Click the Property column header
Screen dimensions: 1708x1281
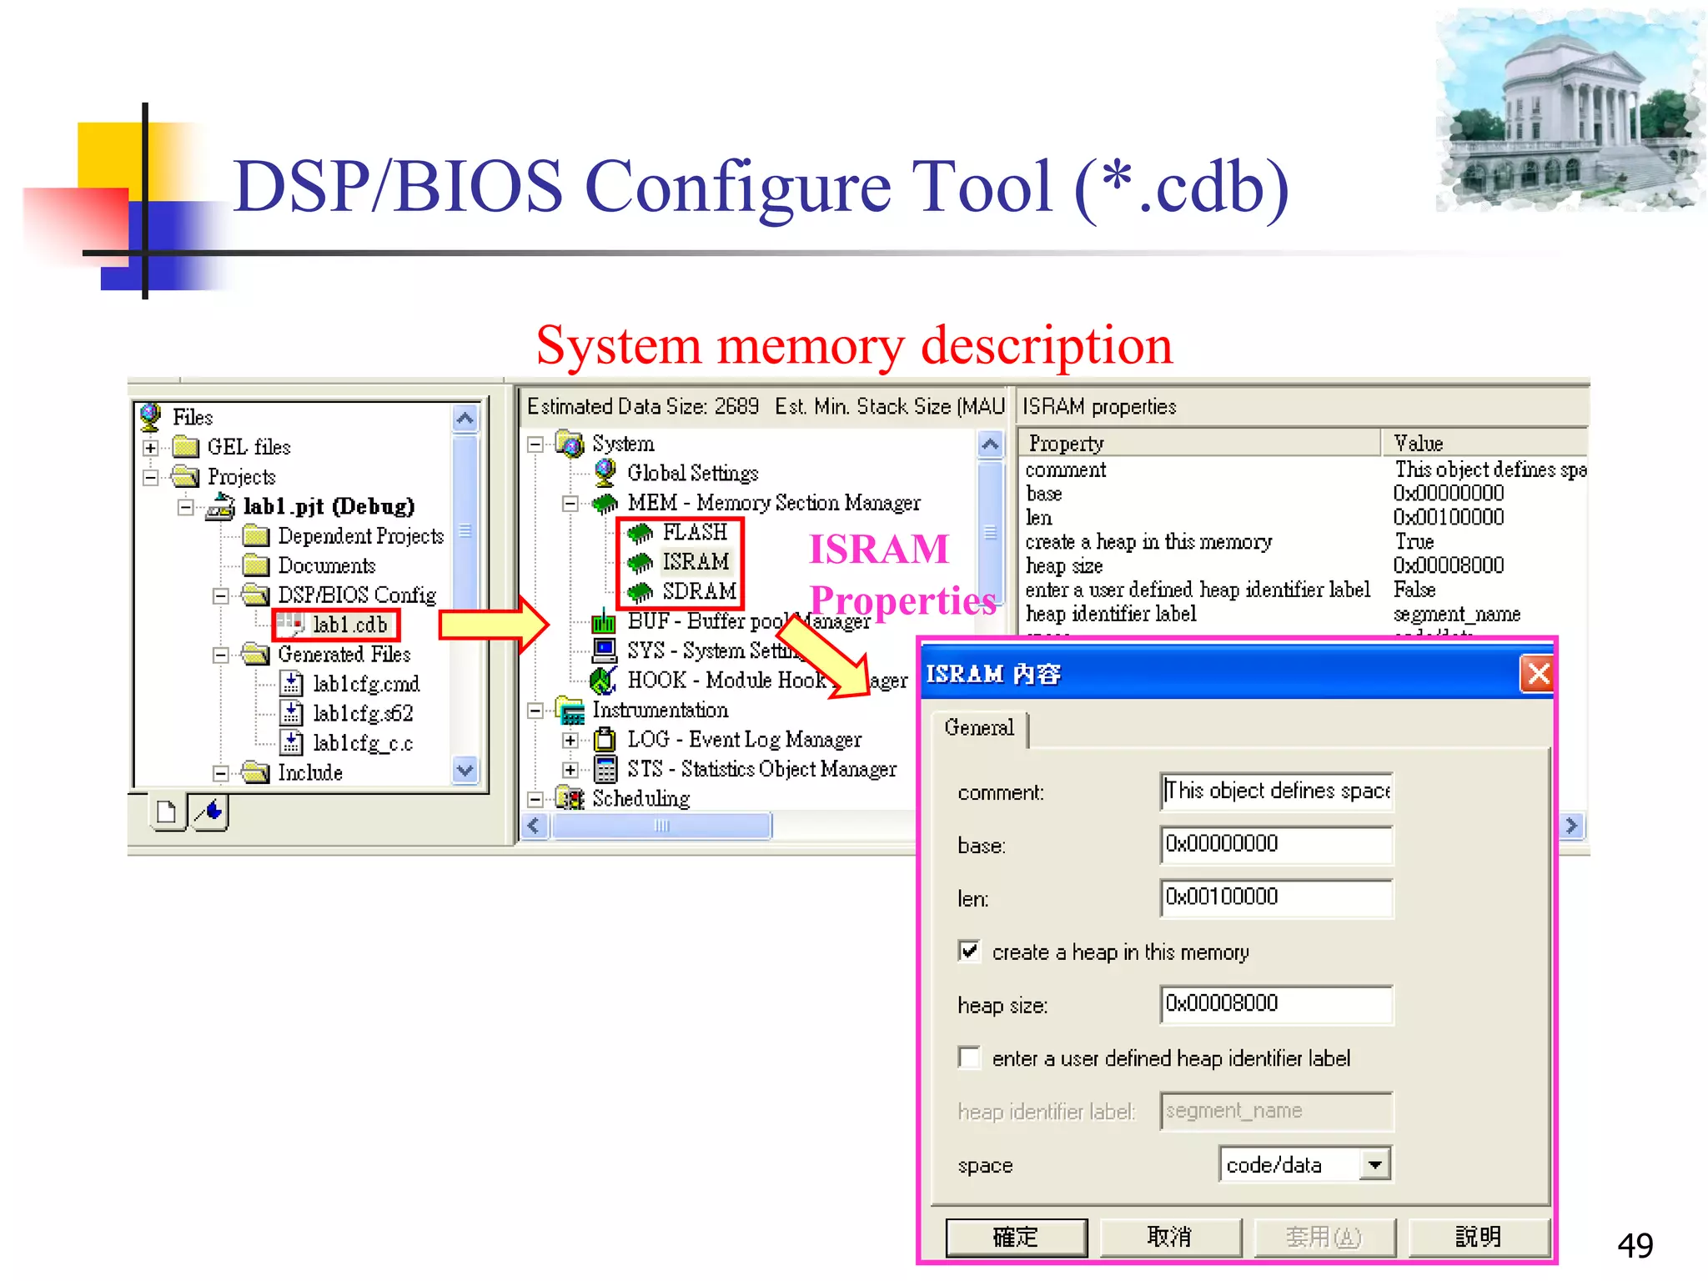point(1199,443)
